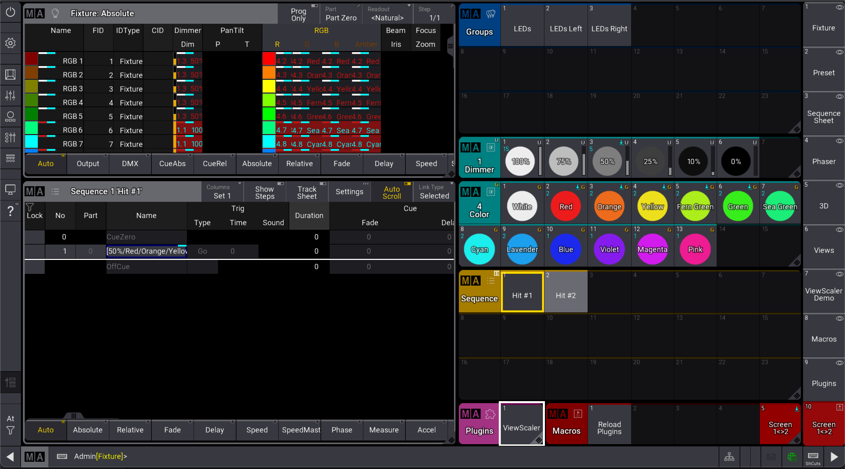The image size is (845, 469).
Task: Run Reload Plugins macro
Action: coord(609,424)
